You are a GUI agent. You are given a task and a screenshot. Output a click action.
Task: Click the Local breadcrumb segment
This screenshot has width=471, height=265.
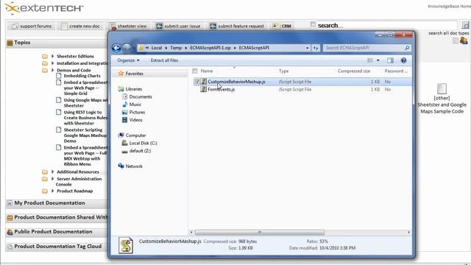pos(157,48)
